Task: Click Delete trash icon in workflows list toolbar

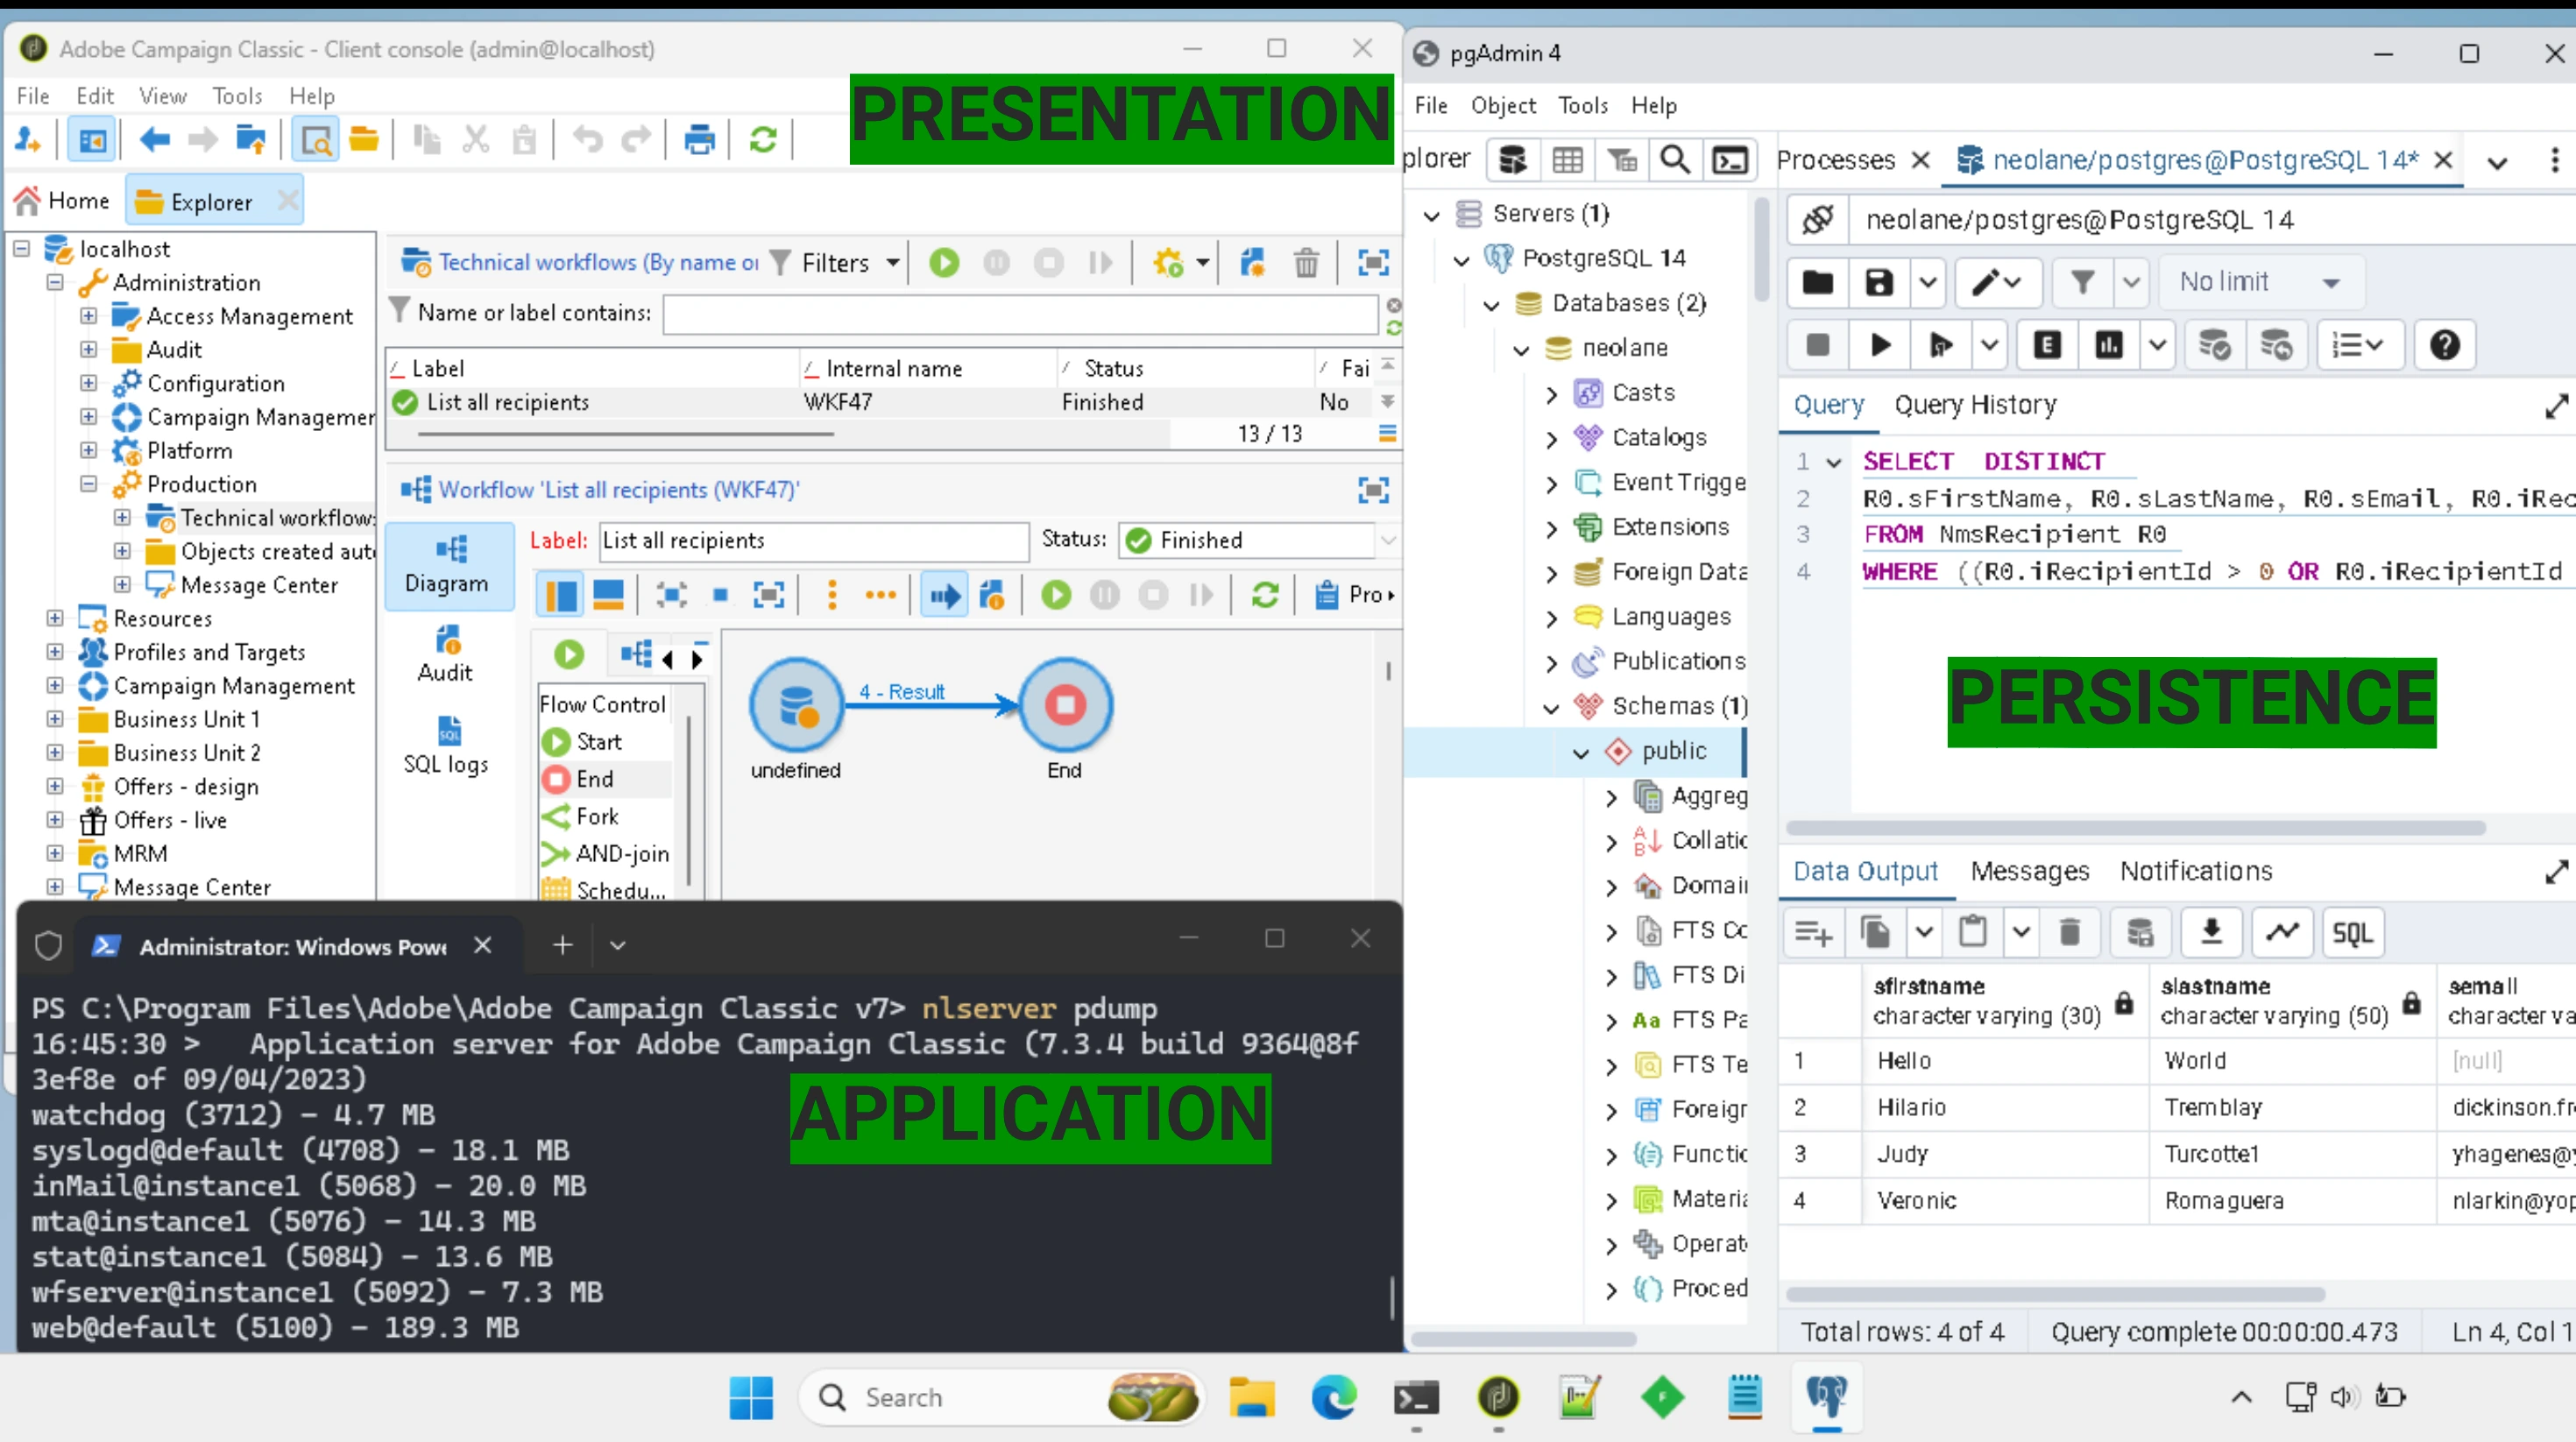Action: (x=1306, y=263)
